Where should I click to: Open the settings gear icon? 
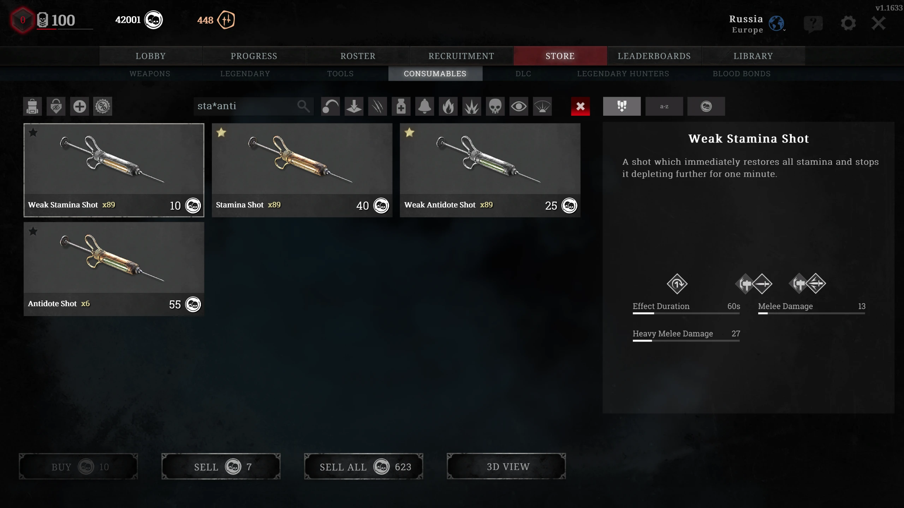click(x=848, y=23)
